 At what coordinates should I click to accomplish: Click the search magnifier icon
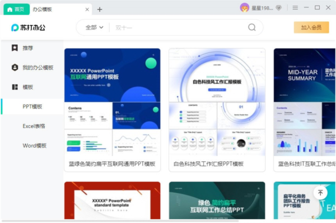tap(252, 27)
